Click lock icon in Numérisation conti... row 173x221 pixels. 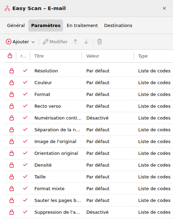[x=12, y=118]
